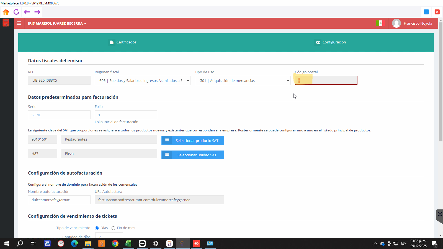The width and height of the screenshot is (443, 249).
Task: Click the Francisco Noyola user name
Action: pos(418,24)
